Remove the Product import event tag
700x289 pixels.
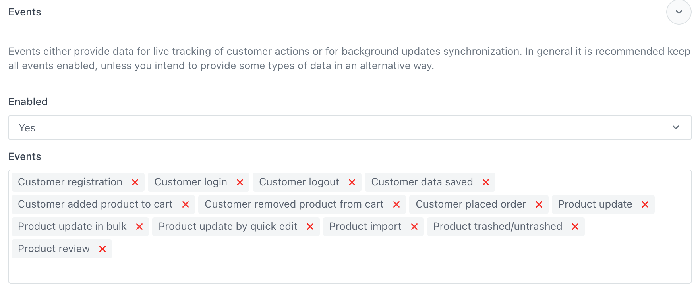tap(414, 227)
